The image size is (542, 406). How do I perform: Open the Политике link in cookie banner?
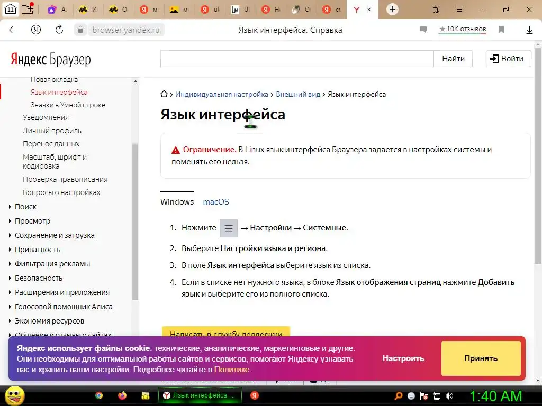pos(232,370)
